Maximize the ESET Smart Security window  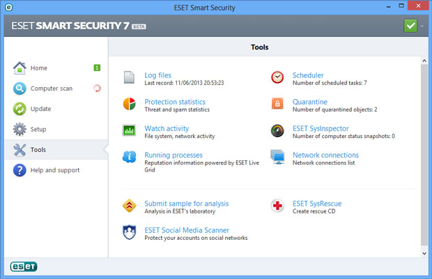tap(401, 6)
